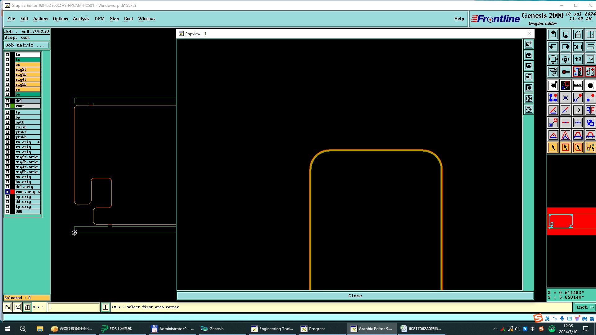Select the plain arrow selection tool
Screen dimensions: 596x335
pyautogui.click(x=553, y=147)
